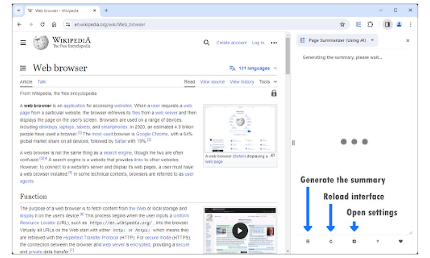Open the Chrome three-dot menu
This screenshot has height=258, width=430.
coord(411,25)
